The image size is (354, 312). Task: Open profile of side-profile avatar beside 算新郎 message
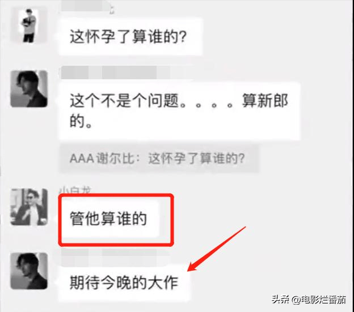click(29, 89)
